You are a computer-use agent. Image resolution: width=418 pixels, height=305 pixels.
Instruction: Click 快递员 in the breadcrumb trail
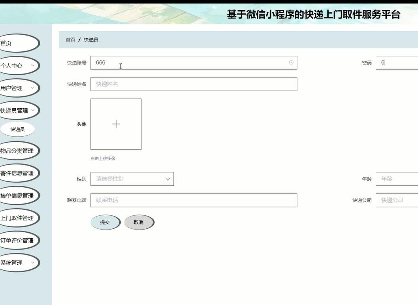point(90,40)
